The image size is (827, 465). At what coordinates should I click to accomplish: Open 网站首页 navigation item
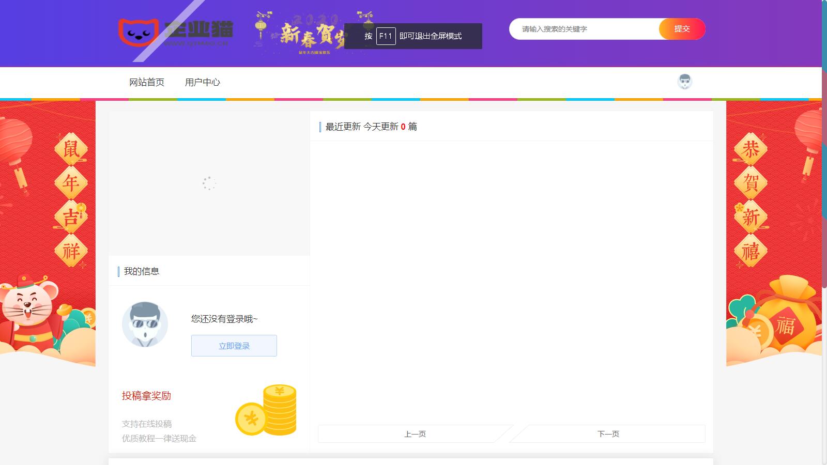click(x=146, y=82)
